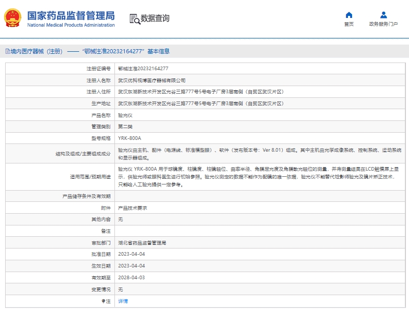Screen dimensions: 409x310
Task: Click the 注册证编号 row label
Action: pyautogui.click(x=99, y=69)
